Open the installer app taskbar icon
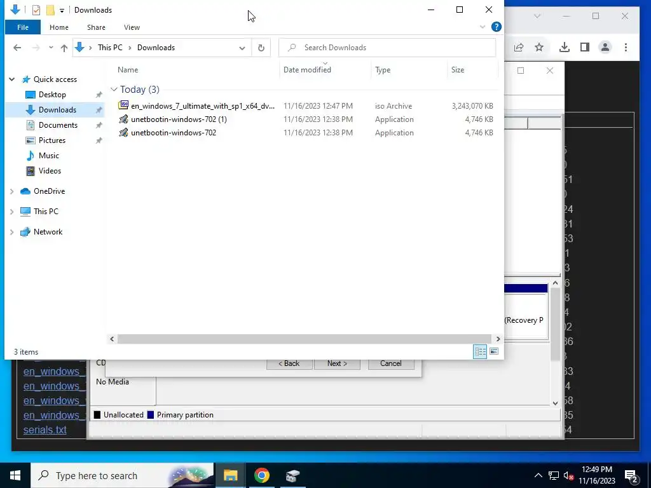The height and width of the screenshot is (488, 651). [x=292, y=475]
